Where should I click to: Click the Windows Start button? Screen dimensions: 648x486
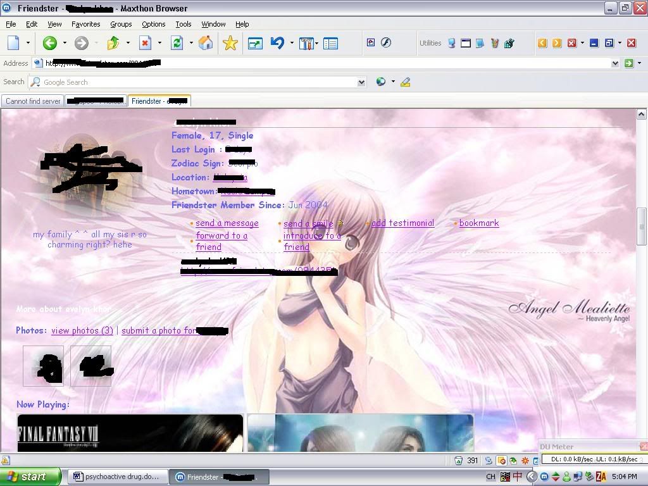tap(30, 477)
